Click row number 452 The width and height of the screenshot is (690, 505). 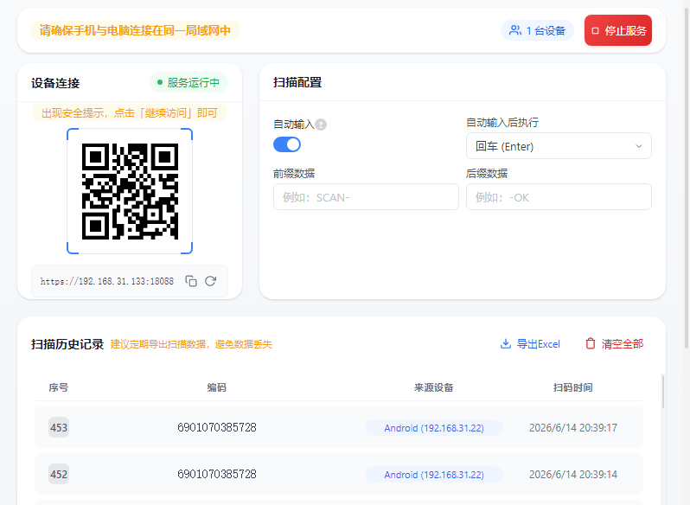tap(59, 474)
